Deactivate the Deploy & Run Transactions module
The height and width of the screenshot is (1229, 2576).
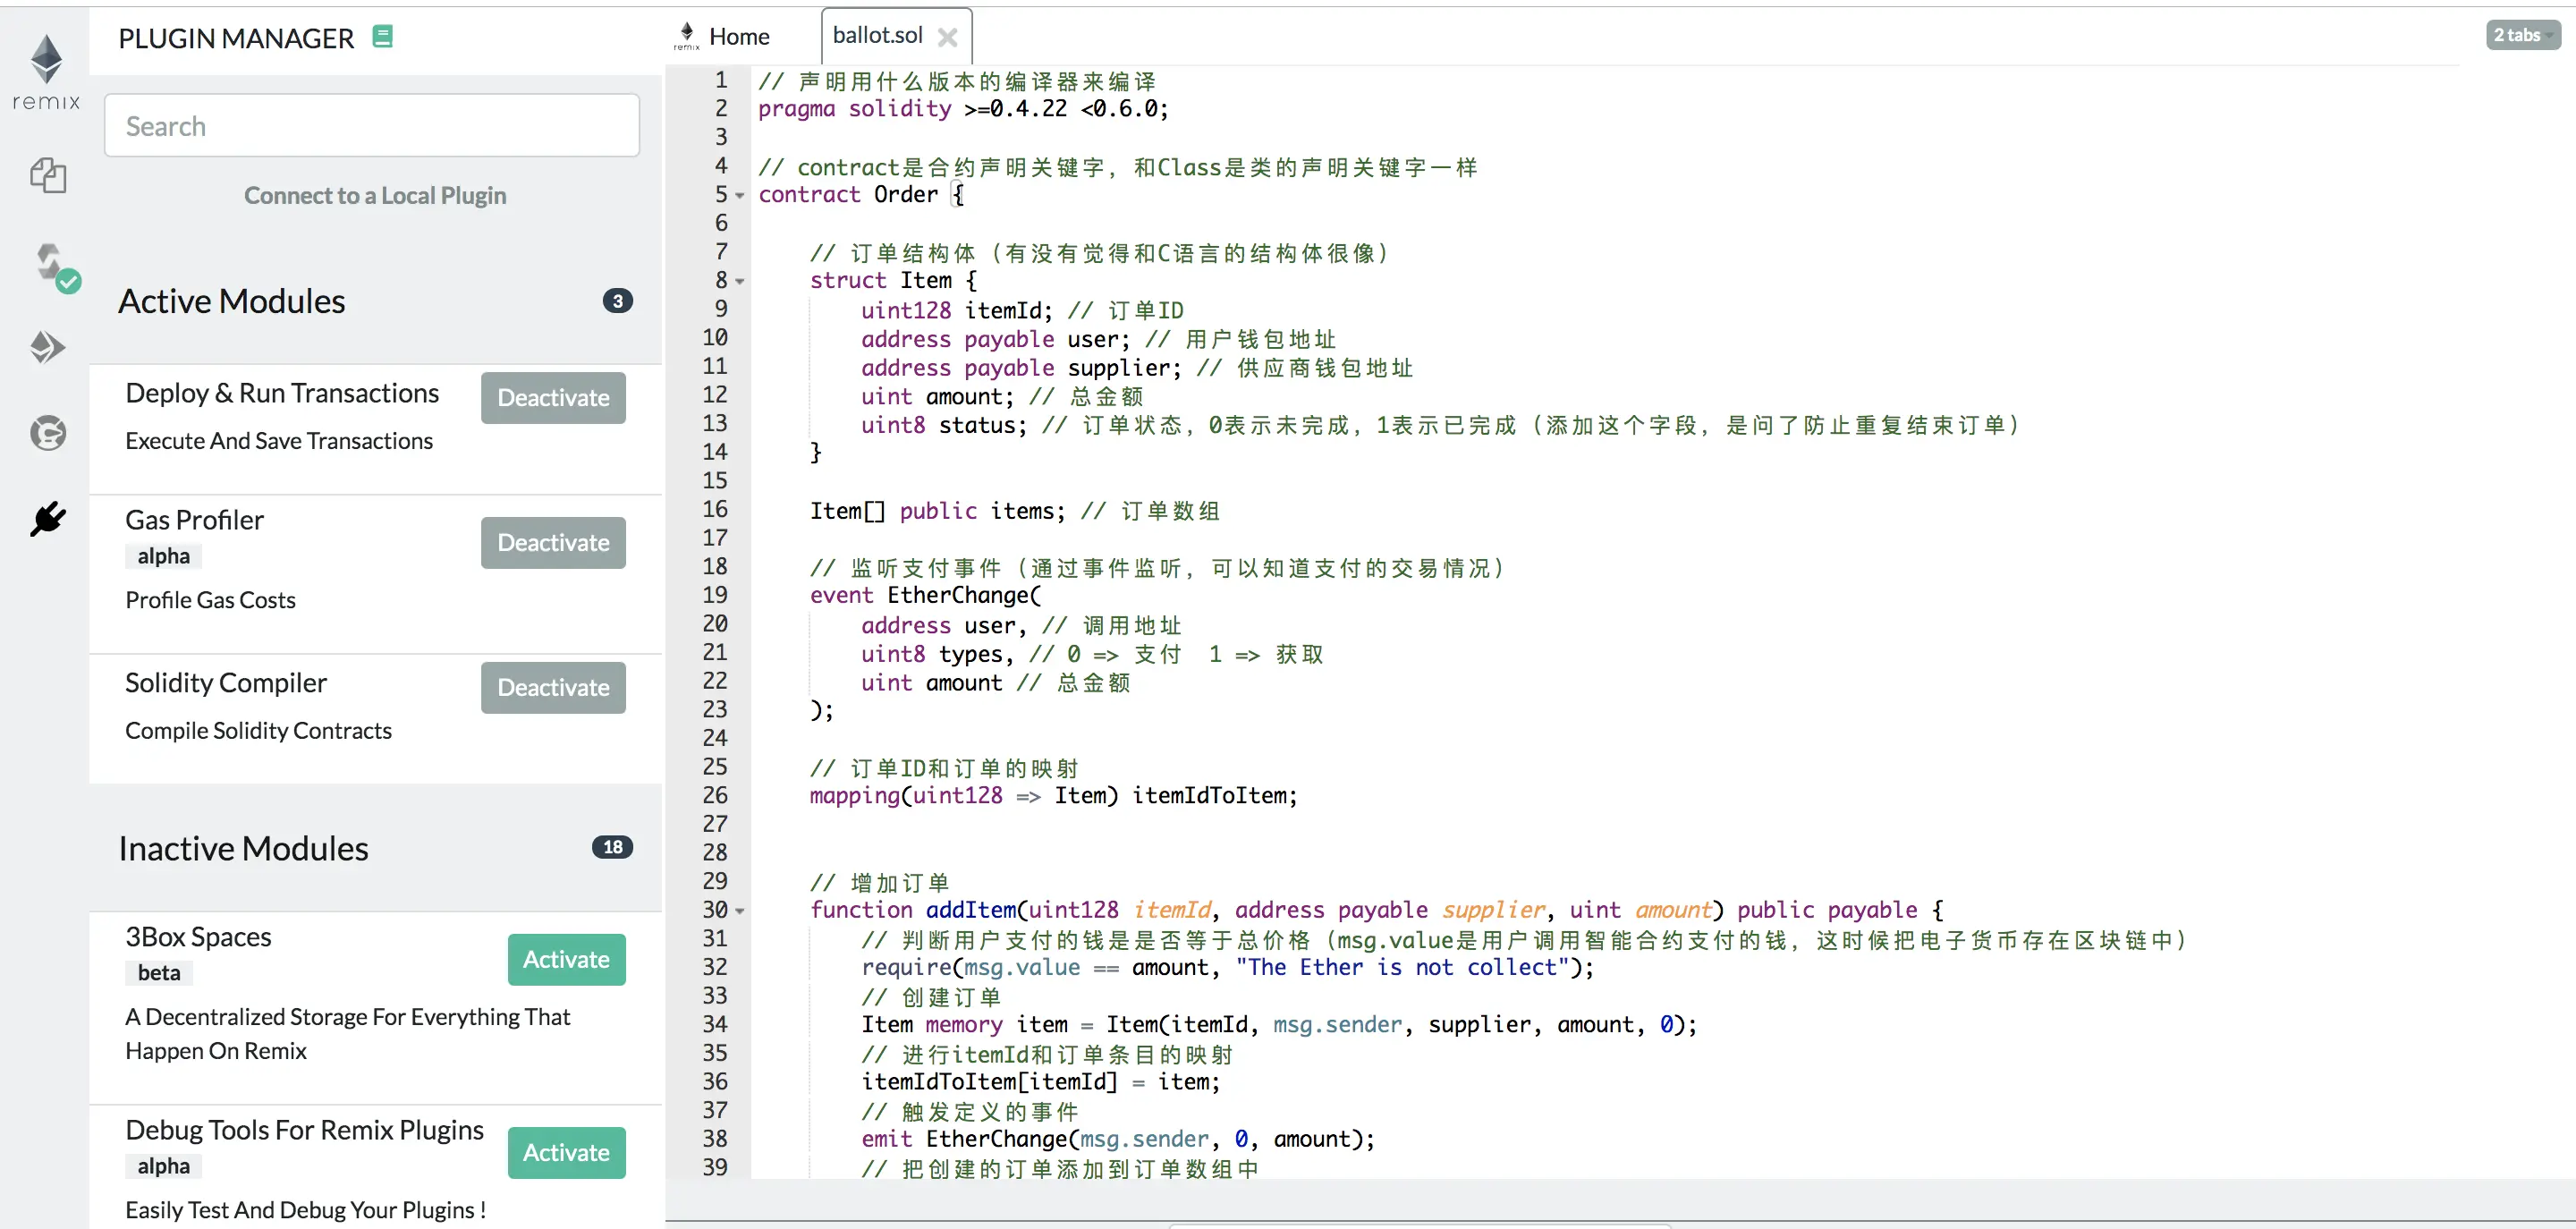(553, 398)
